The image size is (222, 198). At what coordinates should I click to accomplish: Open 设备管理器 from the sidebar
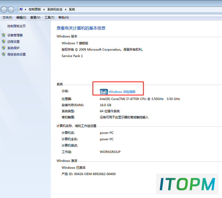click(x=15, y=35)
